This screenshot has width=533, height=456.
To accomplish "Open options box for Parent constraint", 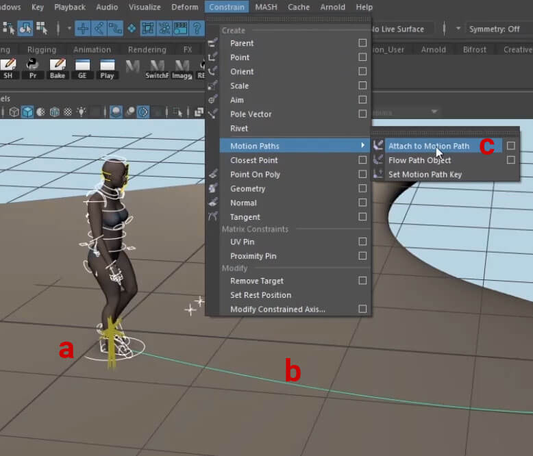I will (362, 43).
